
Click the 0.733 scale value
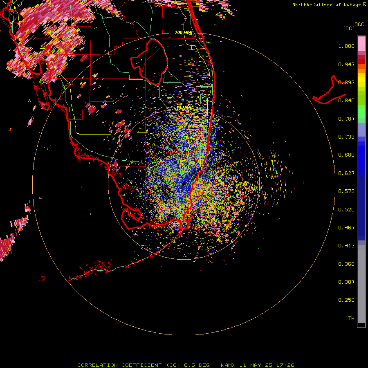tap(346, 137)
